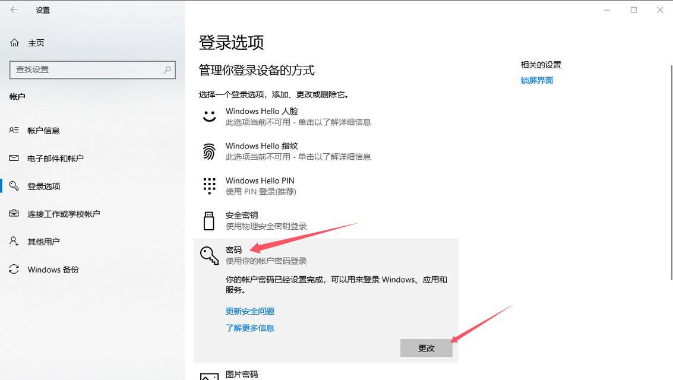Click 主页 home label

click(x=36, y=43)
